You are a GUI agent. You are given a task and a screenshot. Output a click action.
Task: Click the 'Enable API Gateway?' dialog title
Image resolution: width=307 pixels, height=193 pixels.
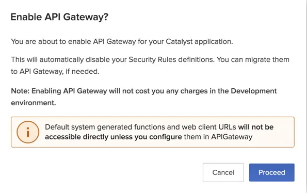(x=59, y=17)
